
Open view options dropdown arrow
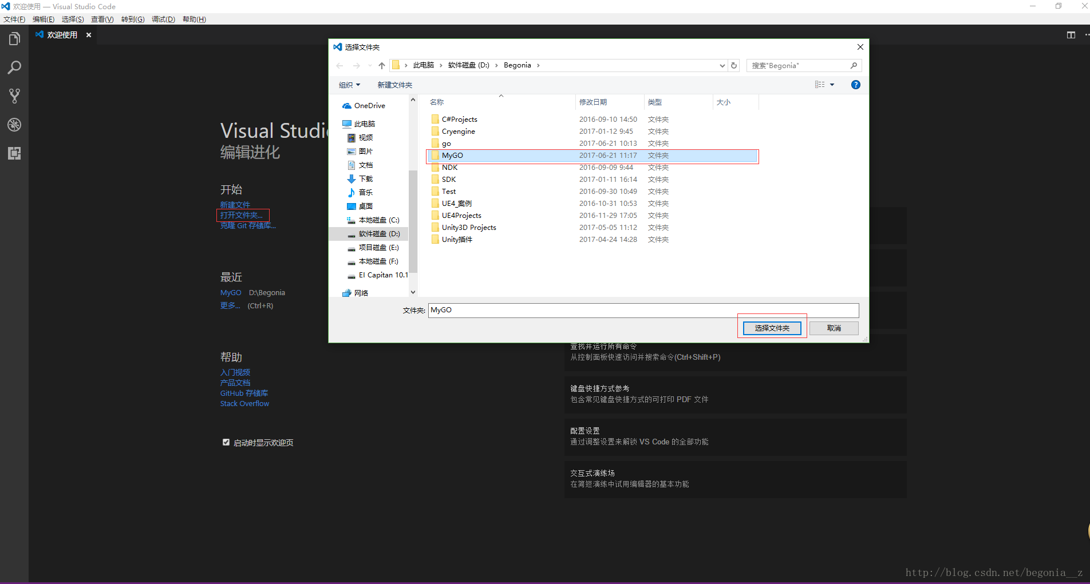click(832, 85)
